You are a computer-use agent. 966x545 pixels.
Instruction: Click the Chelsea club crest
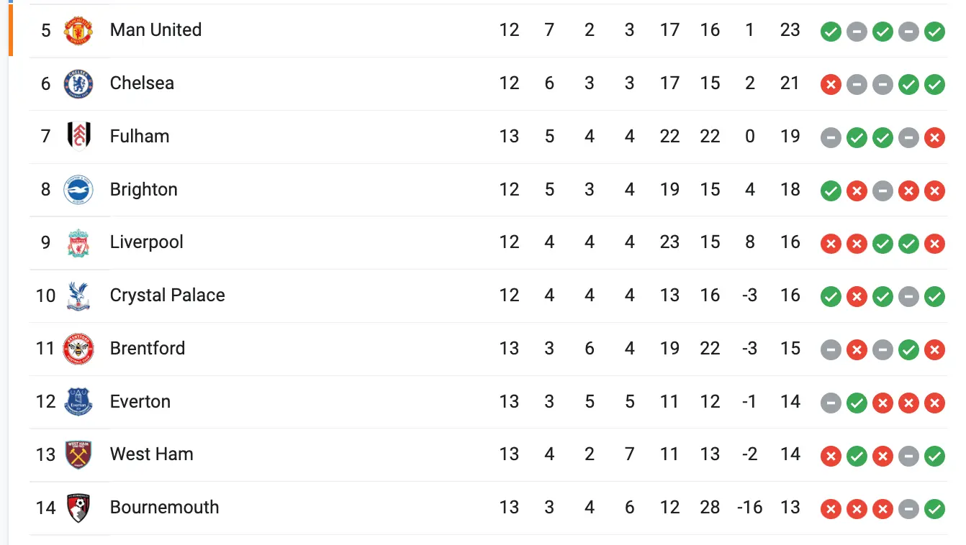pyautogui.click(x=78, y=84)
